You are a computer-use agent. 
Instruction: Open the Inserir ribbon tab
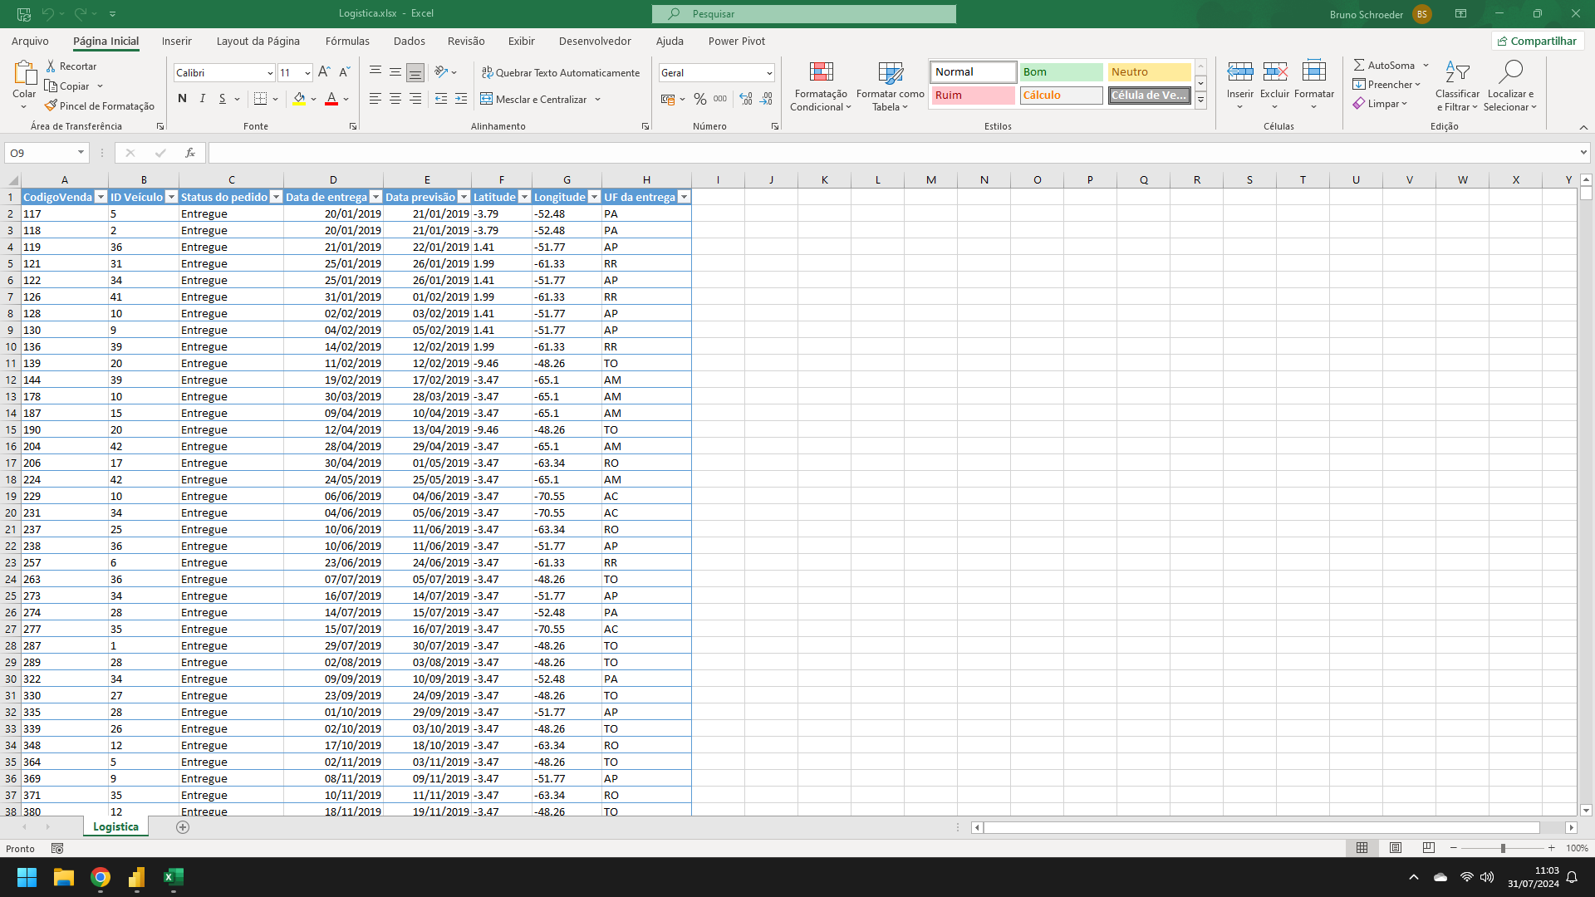(x=175, y=41)
